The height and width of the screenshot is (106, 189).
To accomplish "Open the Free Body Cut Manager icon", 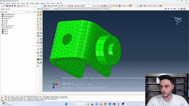I will point(41,56).
